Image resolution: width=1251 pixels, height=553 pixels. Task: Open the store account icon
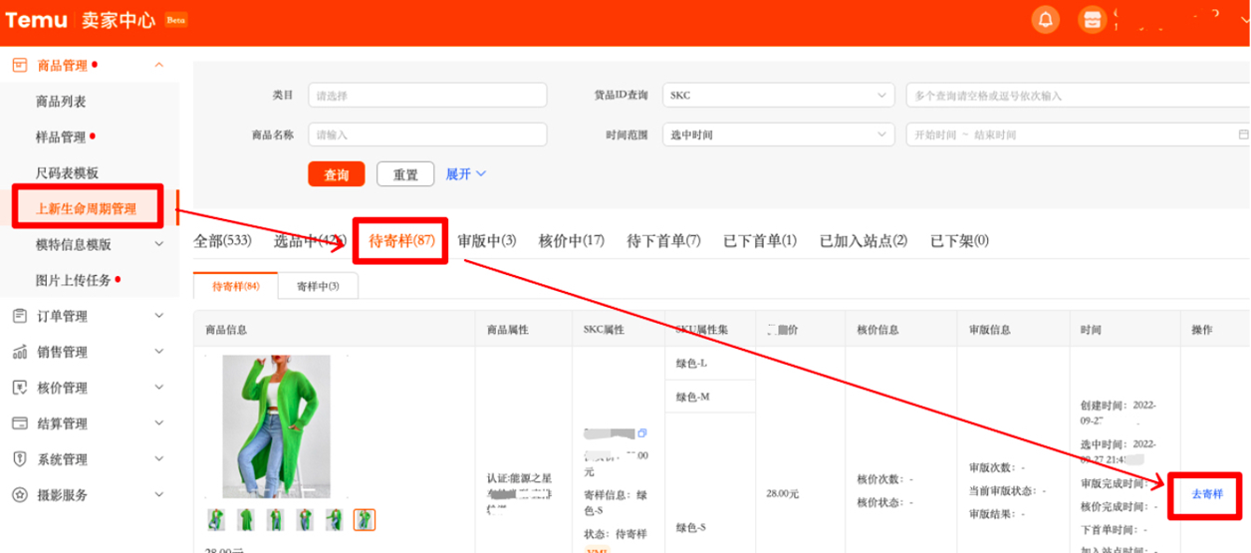click(1092, 20)
